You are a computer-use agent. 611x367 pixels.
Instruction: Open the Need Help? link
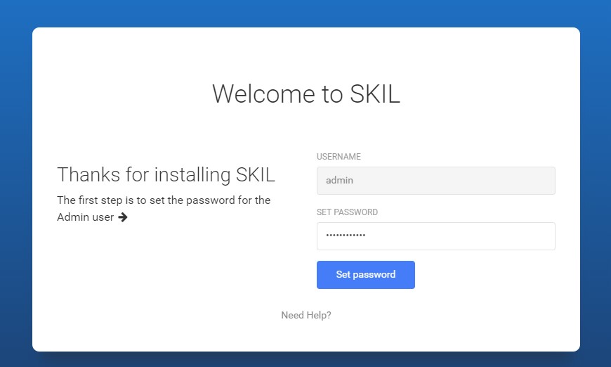[306, 315]
